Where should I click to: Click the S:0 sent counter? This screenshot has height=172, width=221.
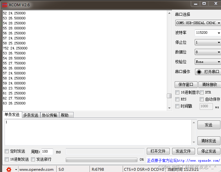tap(61, 169)
